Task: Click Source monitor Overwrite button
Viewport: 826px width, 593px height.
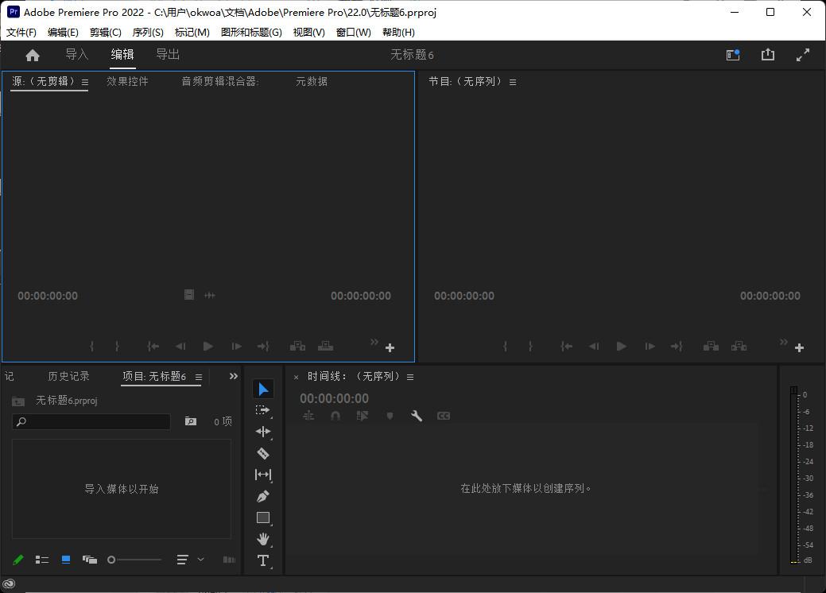Action: pyautogui.click(x=326, y=346)
